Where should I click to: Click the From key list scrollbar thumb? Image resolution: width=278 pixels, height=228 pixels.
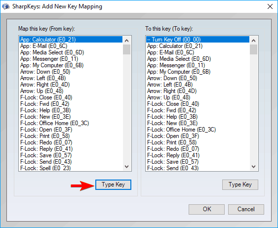click(x=126, y=49)
